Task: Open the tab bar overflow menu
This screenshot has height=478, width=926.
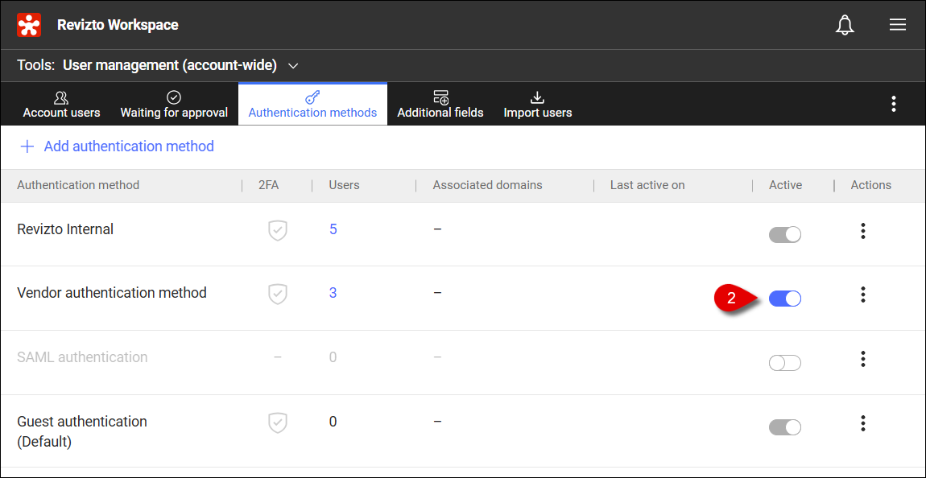Action: [894, 104]
